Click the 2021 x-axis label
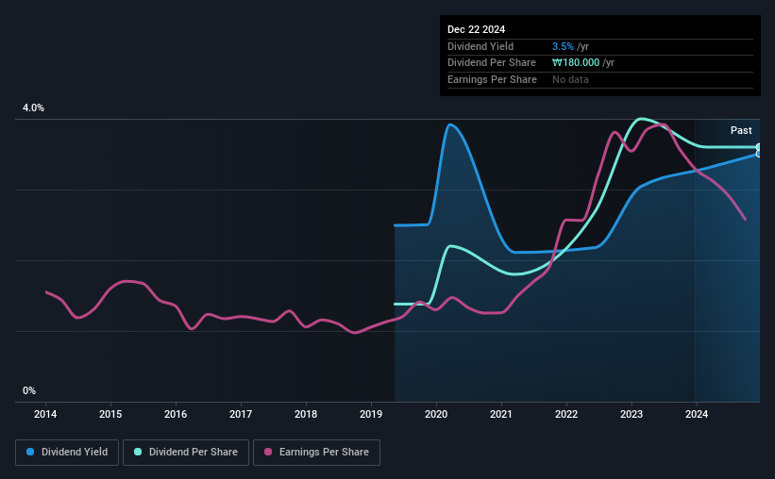The height and width of the screenshot is (479, 775). point(501,414)
